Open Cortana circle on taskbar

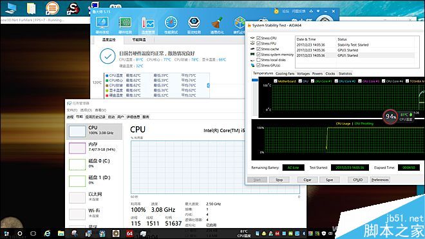pyautogui.click(x=20, y=233)
